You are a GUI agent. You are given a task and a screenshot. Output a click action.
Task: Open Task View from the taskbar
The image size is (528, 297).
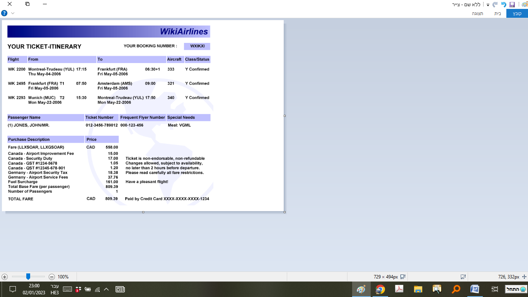[495, 289]
